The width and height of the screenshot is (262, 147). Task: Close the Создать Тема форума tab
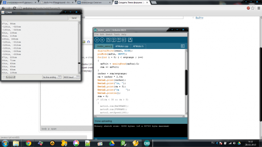(147, 3)
